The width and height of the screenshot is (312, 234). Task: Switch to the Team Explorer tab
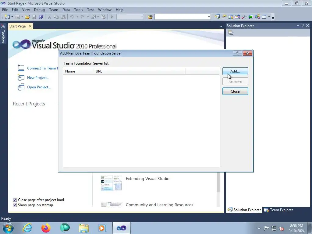[278, 210]
